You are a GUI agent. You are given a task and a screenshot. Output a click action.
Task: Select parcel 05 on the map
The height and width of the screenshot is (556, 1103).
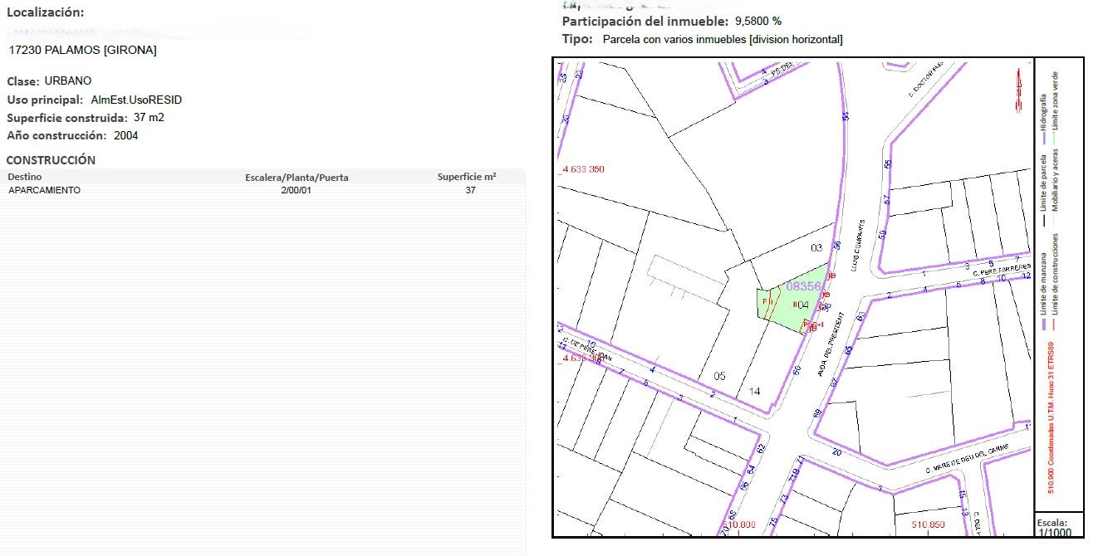719,376
